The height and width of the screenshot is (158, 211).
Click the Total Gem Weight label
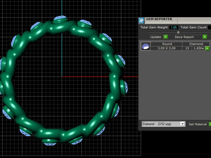point(154,27)
